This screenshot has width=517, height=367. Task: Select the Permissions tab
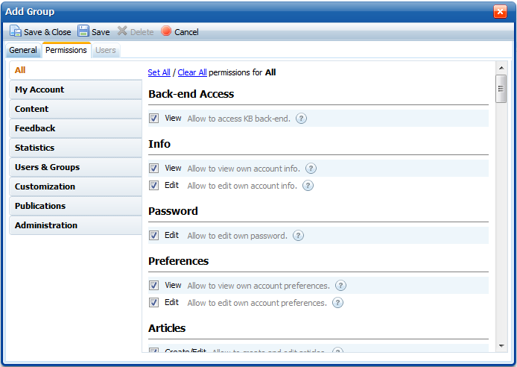66,50
